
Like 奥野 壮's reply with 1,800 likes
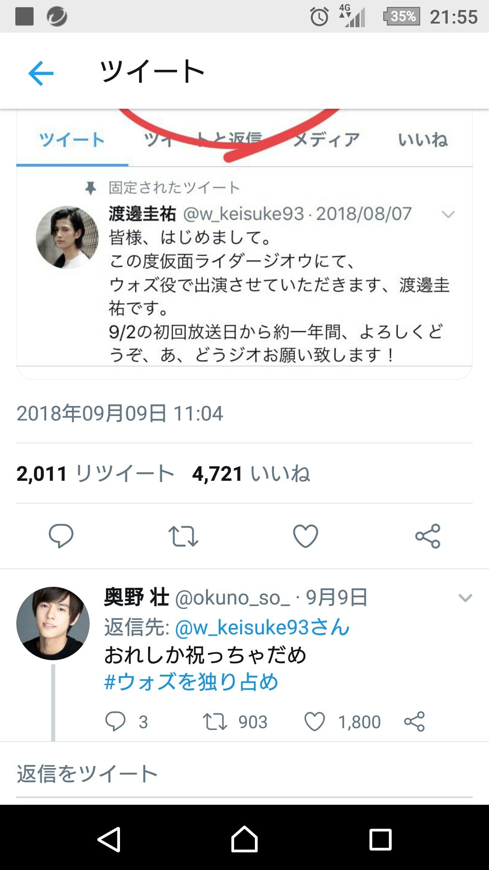pos(315,721)
